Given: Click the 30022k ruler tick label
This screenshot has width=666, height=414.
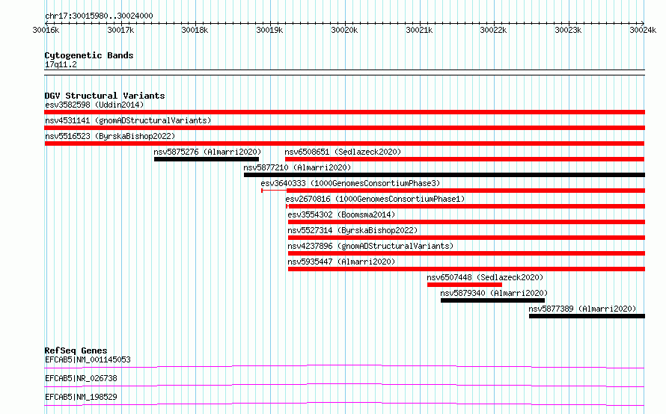Looking at the screenshot, I should (x=494, y=30).
